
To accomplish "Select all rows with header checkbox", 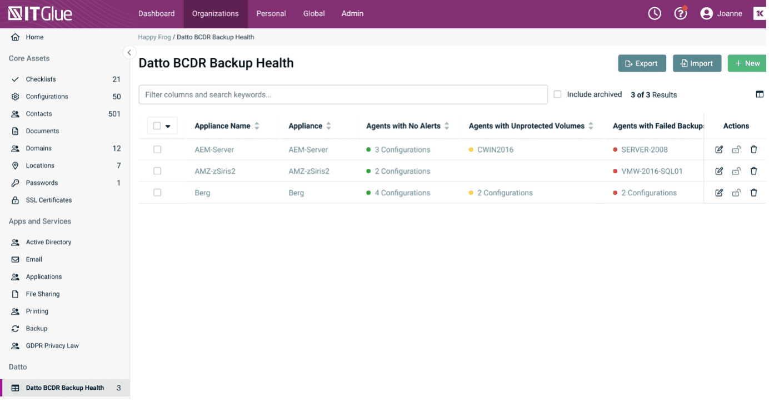I will click(157, 125).
